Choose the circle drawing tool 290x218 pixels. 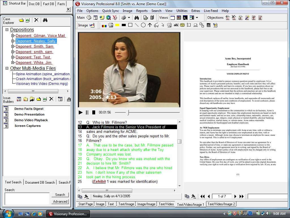(143, 25)
